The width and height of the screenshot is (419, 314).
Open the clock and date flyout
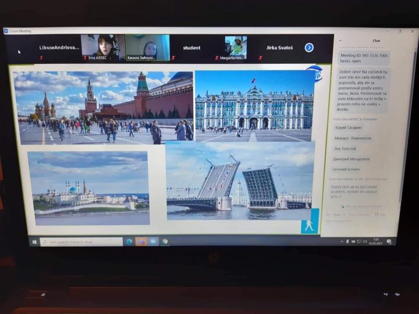pos(376,242)
